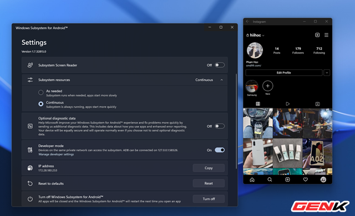Click the settings window vertical scrollbar
The height and width of the screenshot is (216, 355).
point(236,121)
